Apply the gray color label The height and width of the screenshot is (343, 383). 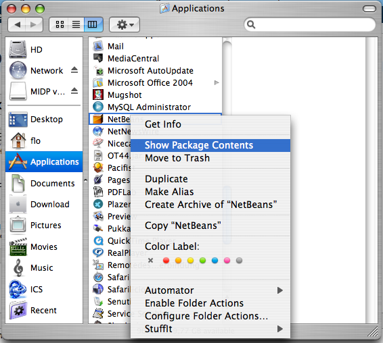(x=239, y=261)
